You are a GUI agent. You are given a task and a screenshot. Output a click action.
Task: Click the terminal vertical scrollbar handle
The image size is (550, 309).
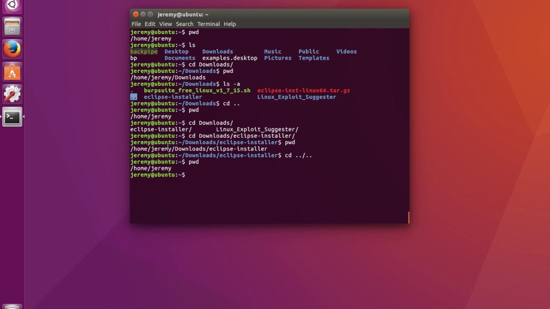coord(408,218)
